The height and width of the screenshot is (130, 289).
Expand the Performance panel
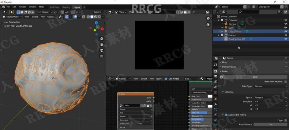229,67
